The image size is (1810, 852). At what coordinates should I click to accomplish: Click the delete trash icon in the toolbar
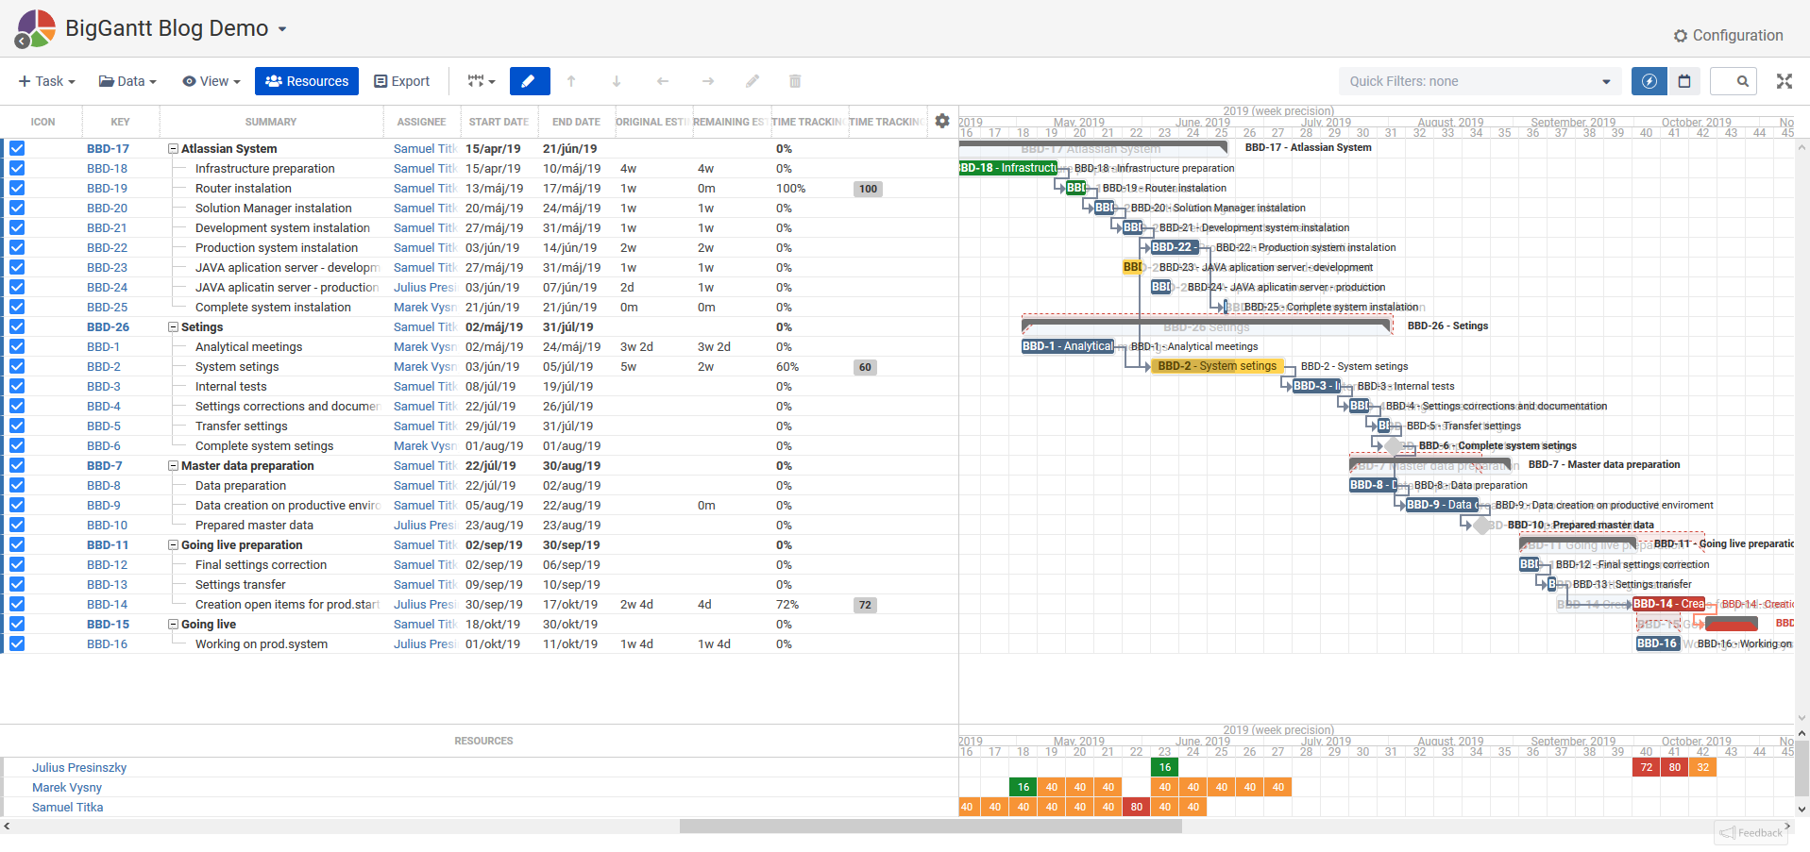[x=794, y=81]
